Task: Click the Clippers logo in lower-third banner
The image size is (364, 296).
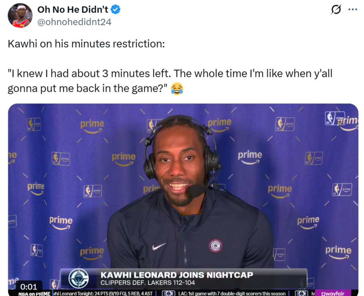Action: pyautogui.click(x=79, y=278)
